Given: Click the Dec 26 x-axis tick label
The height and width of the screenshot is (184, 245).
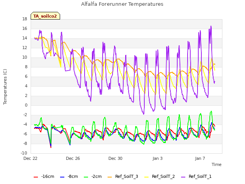Looking at the screenshot, I should [x=73, y=158].
